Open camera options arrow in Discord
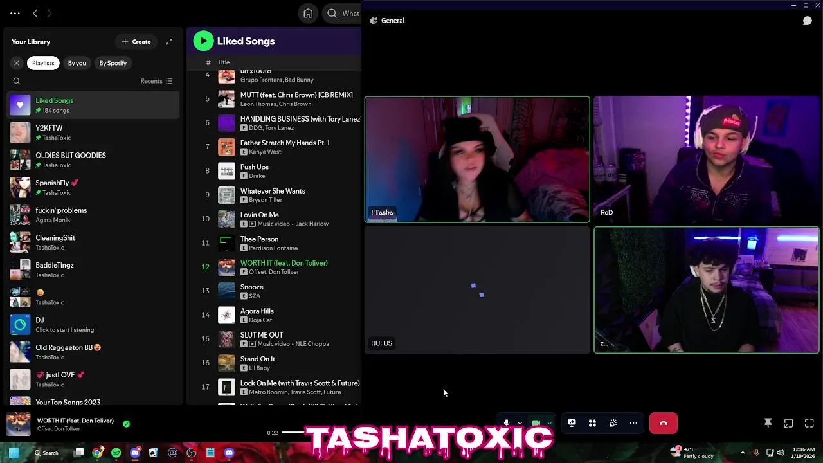This screenshot has height=463, width=823. pyautogui.click(x=549, y=423)
